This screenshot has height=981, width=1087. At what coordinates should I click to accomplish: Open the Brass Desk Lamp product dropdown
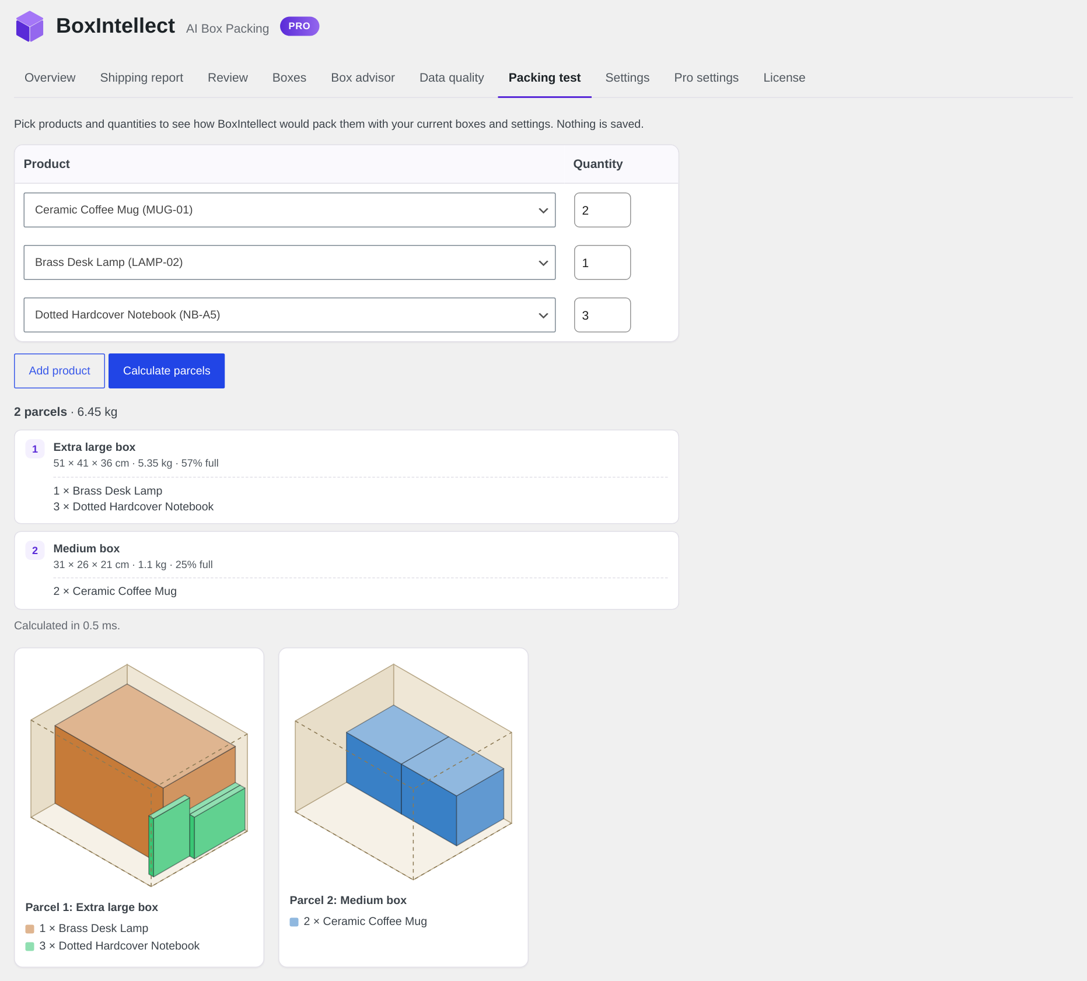[289, 262]
